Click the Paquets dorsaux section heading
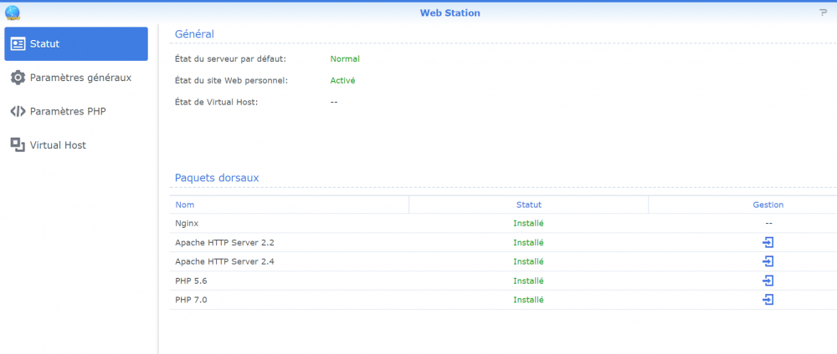This screenshot has width=837, height=354. [x=217, y=178]
